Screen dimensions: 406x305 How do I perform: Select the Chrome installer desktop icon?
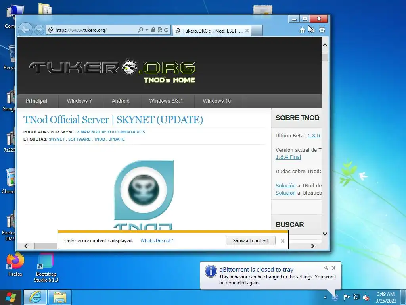(9, 181)
